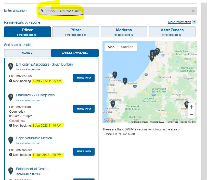The width and height of the screenshot is (207, 180).
Task: Click next booking 7 Jan 2022 11:05 AM
Action: [47, 81]
